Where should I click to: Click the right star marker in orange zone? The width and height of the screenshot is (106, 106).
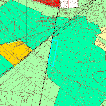point(29,51)
